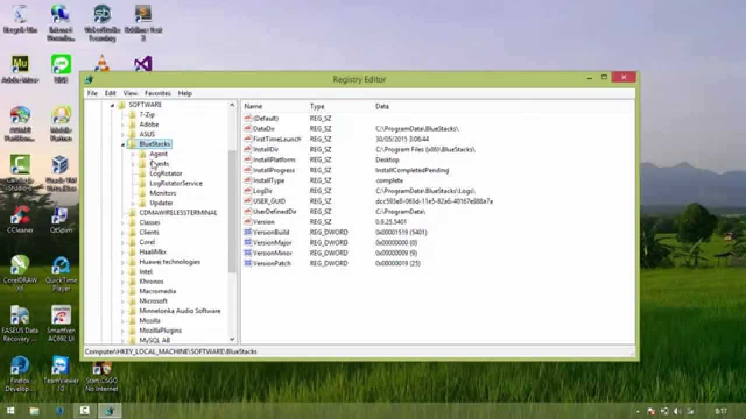
Task: Open the Edit menu
Action: [110, 93]
